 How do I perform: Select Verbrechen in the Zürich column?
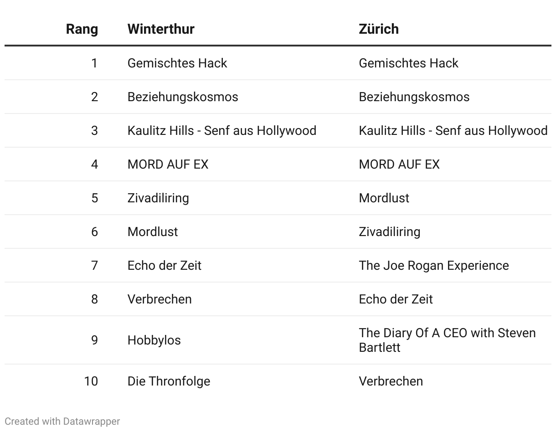(x=391, y=381)
